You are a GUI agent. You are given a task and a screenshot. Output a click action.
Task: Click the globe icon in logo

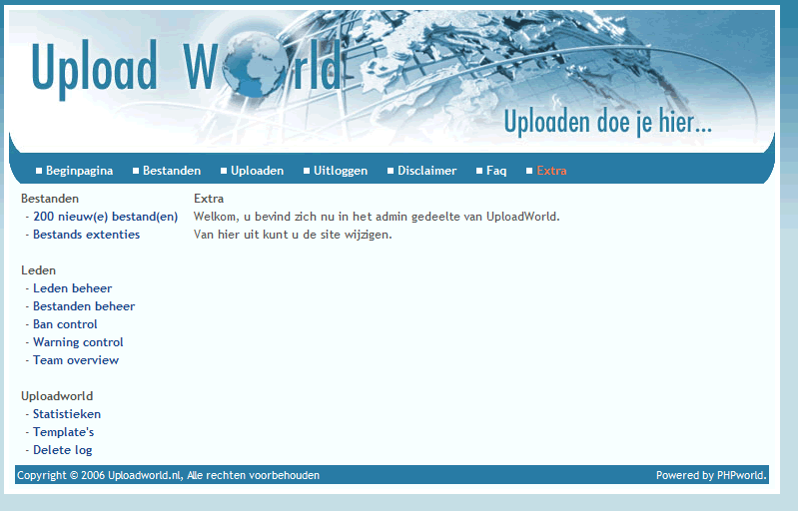pyautogui.click(x=255, y=65)
